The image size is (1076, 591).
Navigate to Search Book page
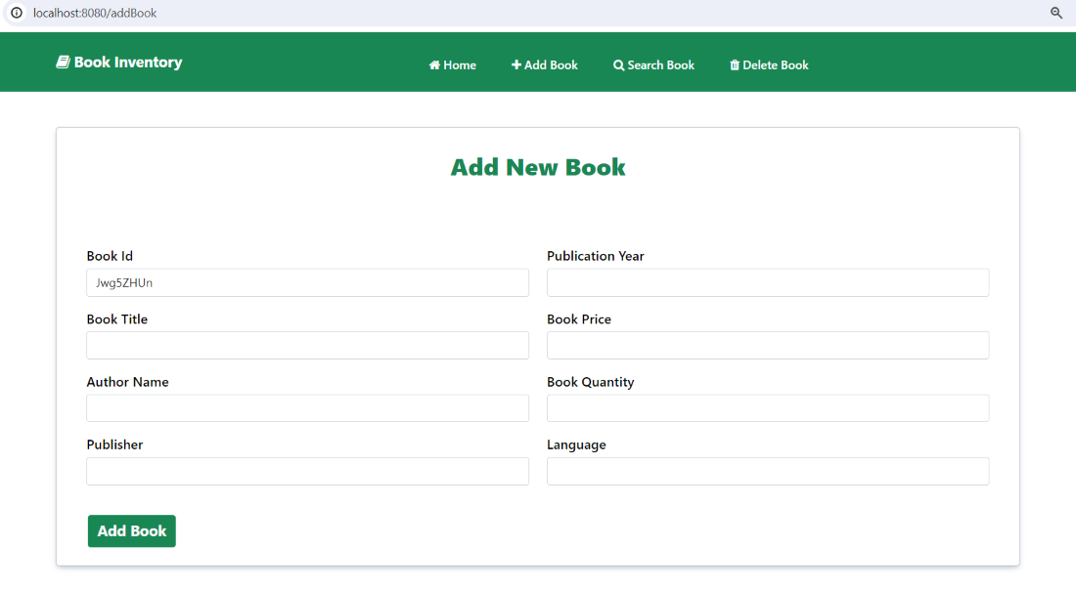653,64
